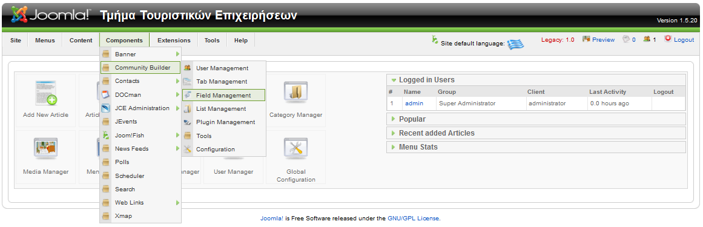Click the User Manager label
Viewport: 703px width, 227px height.
(x=233, y=172)
